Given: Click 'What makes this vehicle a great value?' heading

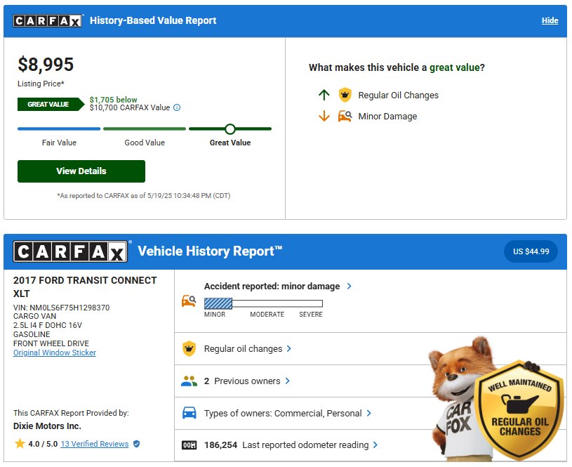Looking at the screenshot, I should pos(397,67).
